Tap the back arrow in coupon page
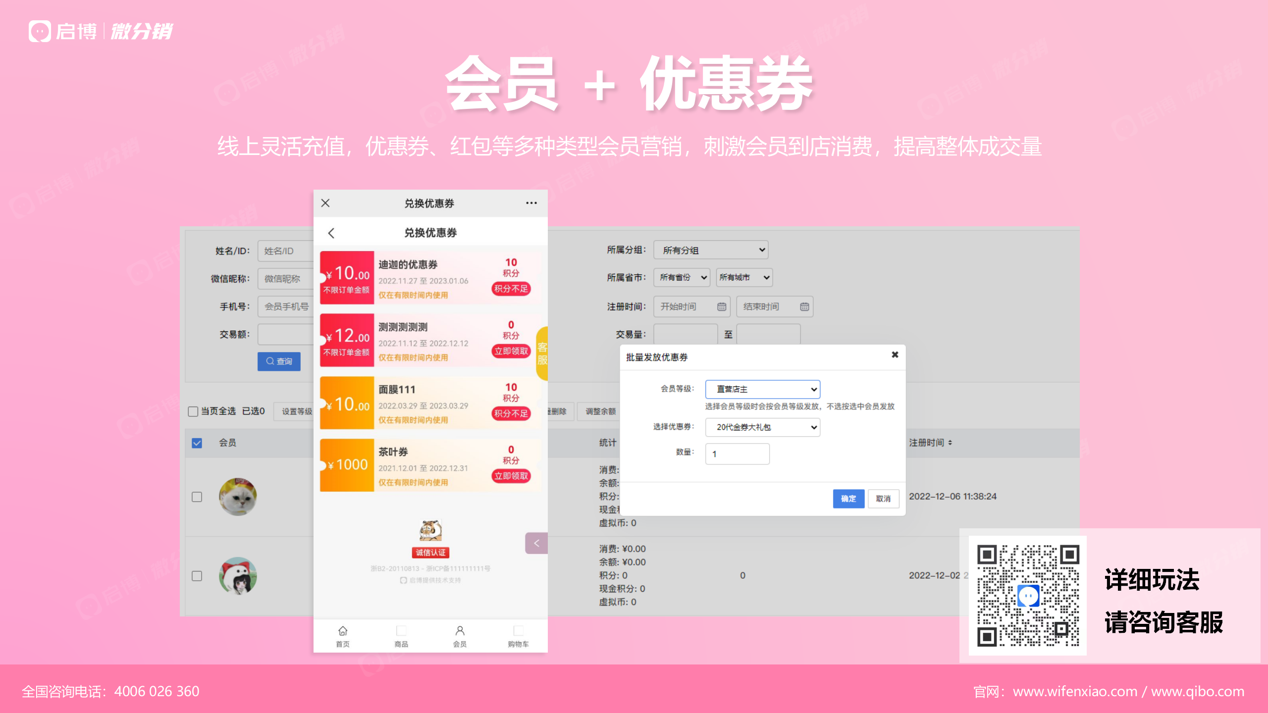 pos(331,233)
